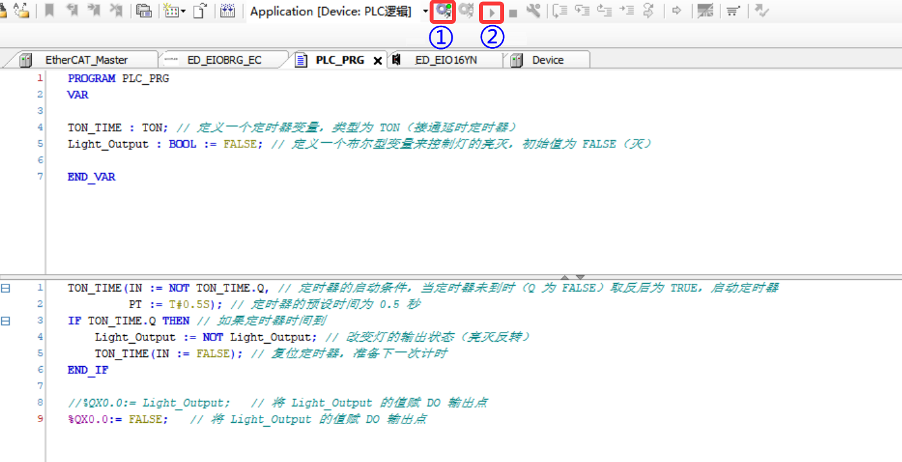Click the wrench debug icon

(533, 12)
